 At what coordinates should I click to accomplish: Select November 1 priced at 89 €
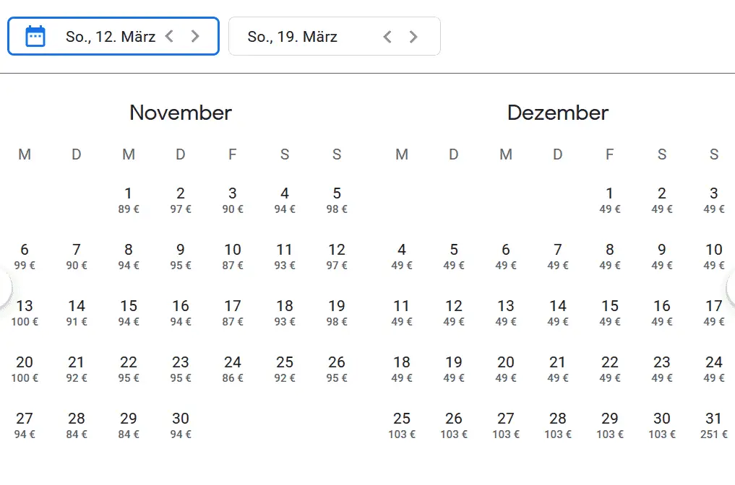coord(129,200)
